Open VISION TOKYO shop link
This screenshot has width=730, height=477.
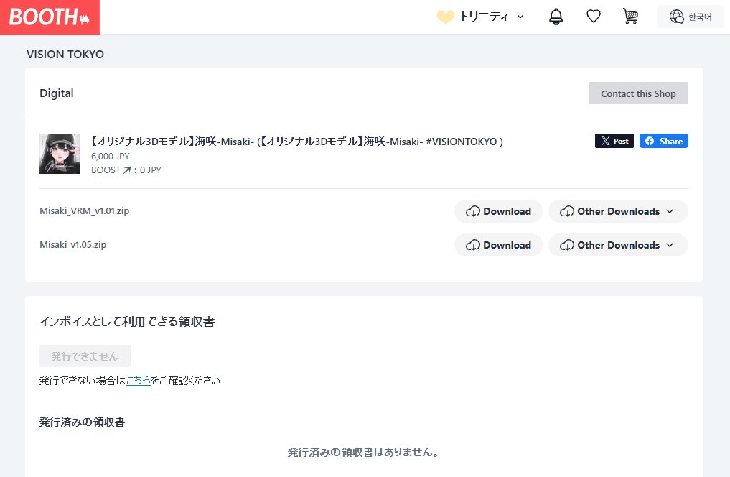pyautogui.click(x=65, y=54)
